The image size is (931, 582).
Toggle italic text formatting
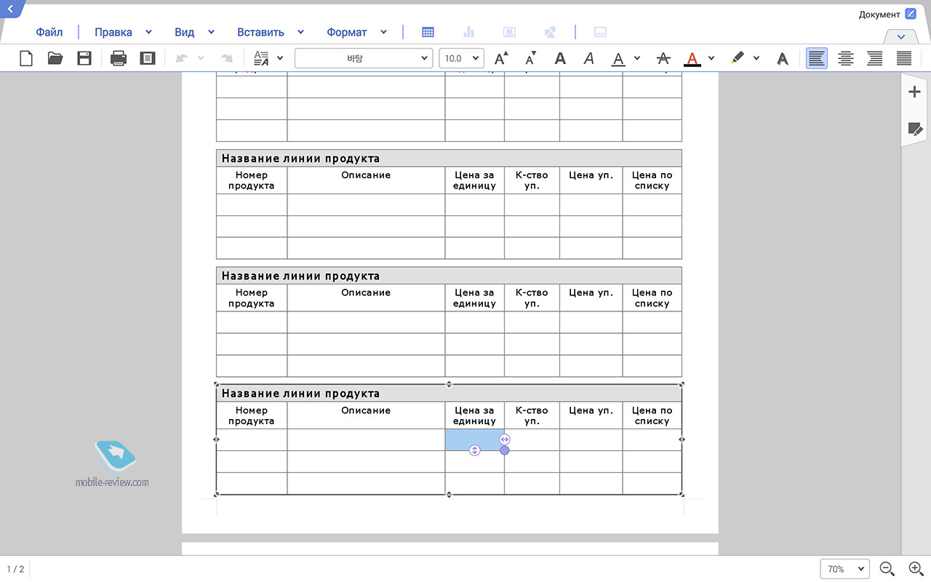point(589,58)
